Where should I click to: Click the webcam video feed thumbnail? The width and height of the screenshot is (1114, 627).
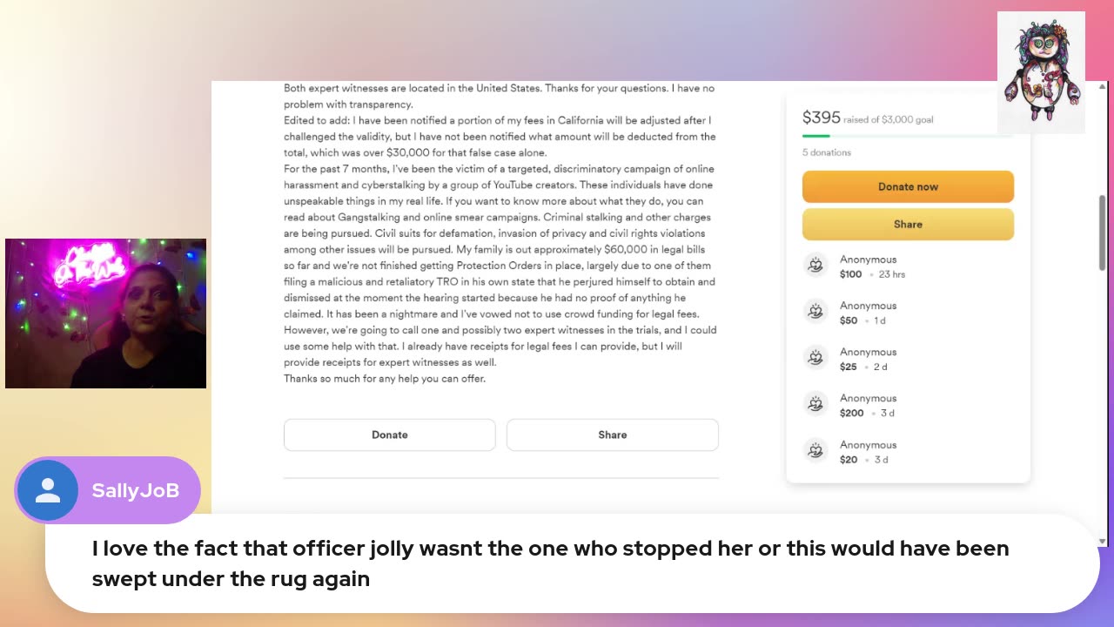105,313
